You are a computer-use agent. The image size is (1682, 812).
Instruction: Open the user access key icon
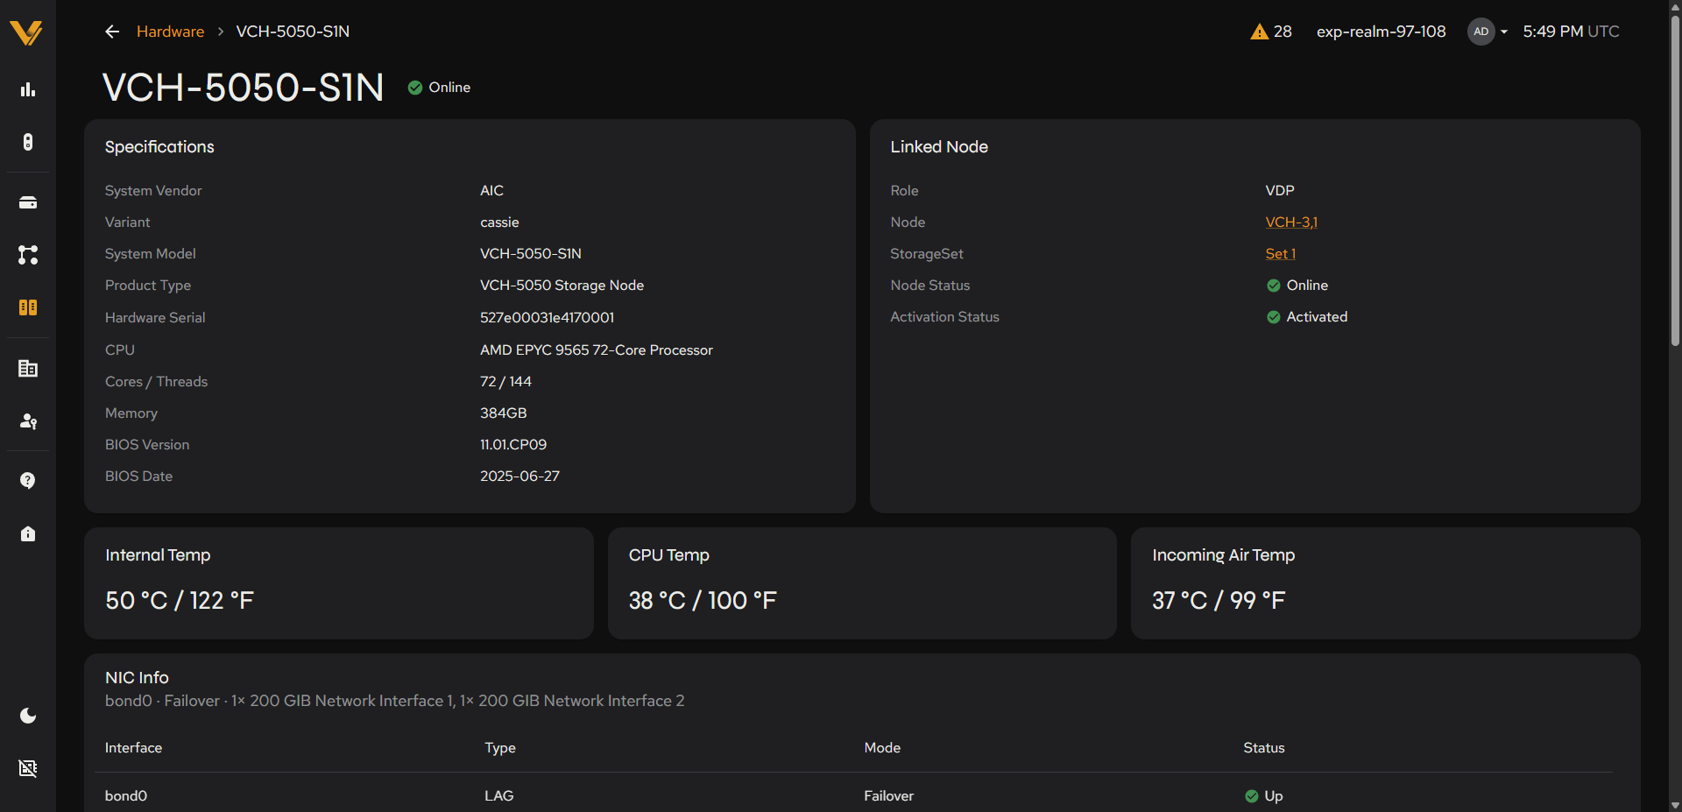click(x=28, y=421)
